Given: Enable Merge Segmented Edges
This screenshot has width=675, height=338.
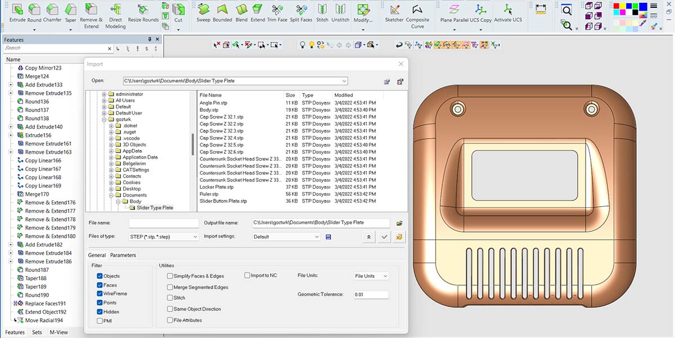Looking at the screenshot, I should coord(170,287).
